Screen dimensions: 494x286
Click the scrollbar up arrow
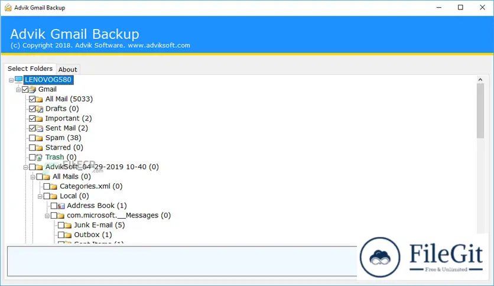pos(480,80)
